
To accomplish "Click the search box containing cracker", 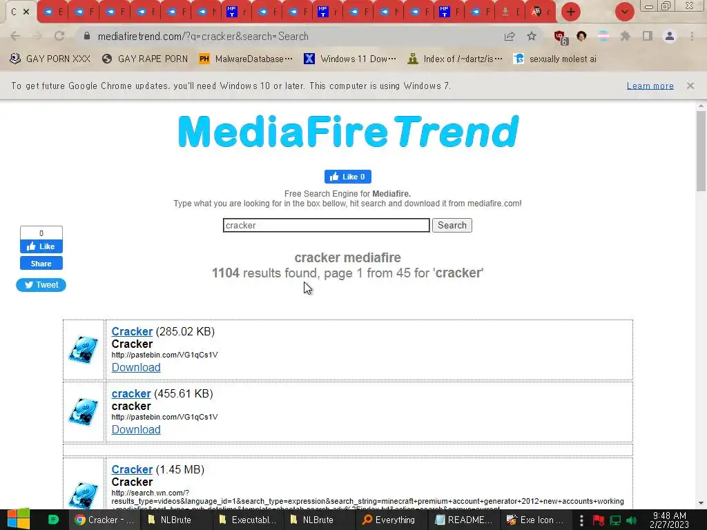I will click(326, 226).
